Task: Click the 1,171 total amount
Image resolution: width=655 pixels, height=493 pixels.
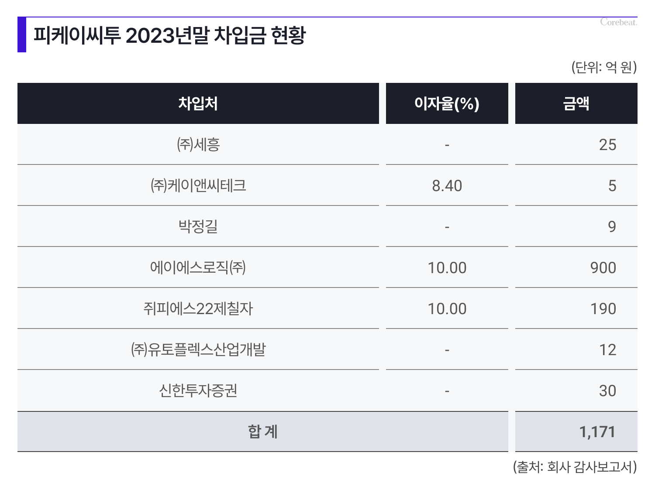Action: point(597,432)
